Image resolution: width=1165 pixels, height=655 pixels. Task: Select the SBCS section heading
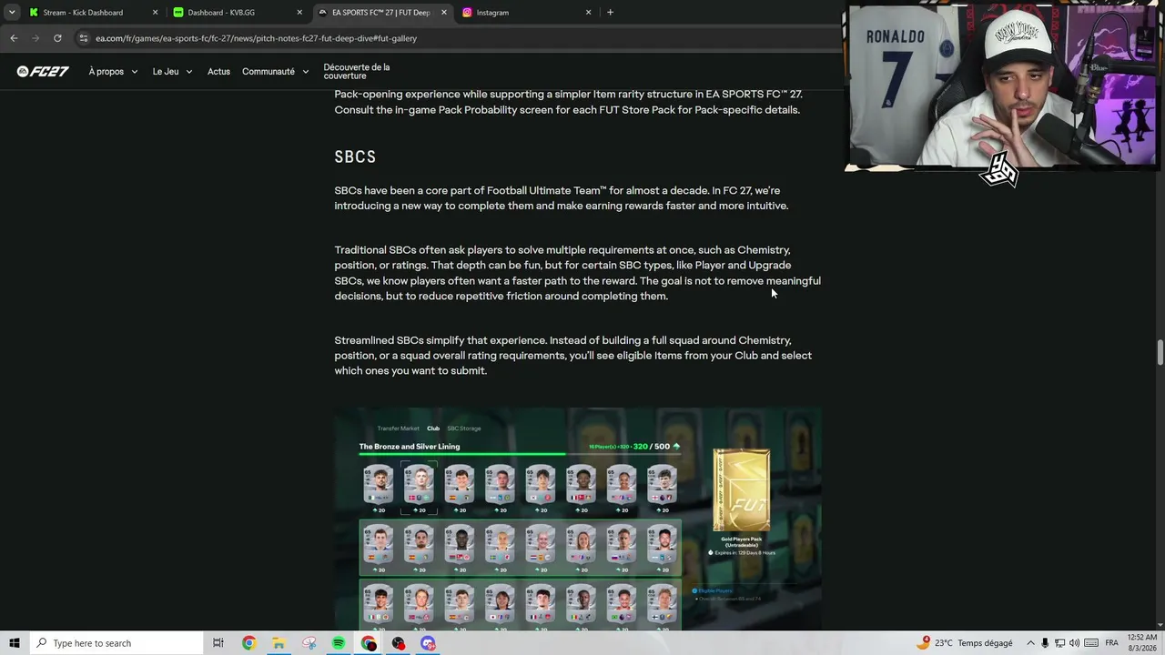[355, 156]
